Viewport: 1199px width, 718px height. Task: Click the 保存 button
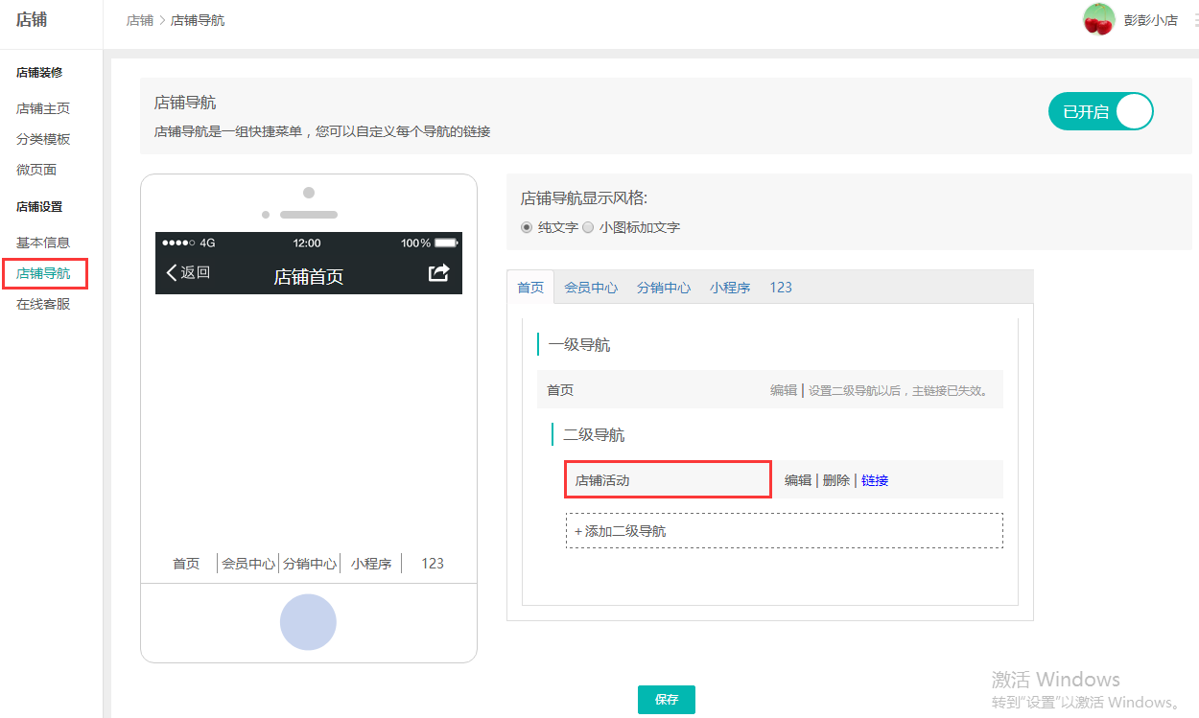tap(666, 700)
